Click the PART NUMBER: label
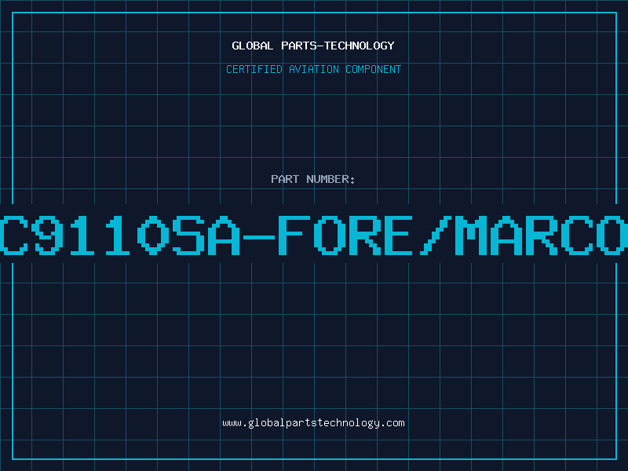628x471 pixels. pyautogui.click(x=312, y=179)
